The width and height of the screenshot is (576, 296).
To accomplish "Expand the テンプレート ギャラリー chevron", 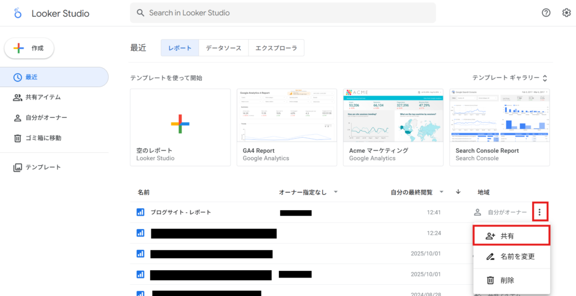I will click(x=544, y=78).
